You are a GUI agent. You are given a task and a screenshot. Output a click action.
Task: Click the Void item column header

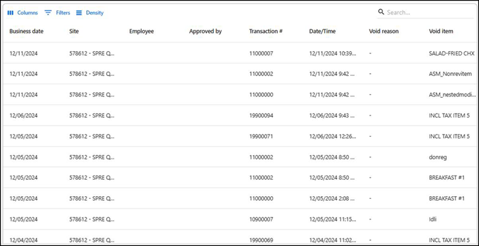point(441,31)
